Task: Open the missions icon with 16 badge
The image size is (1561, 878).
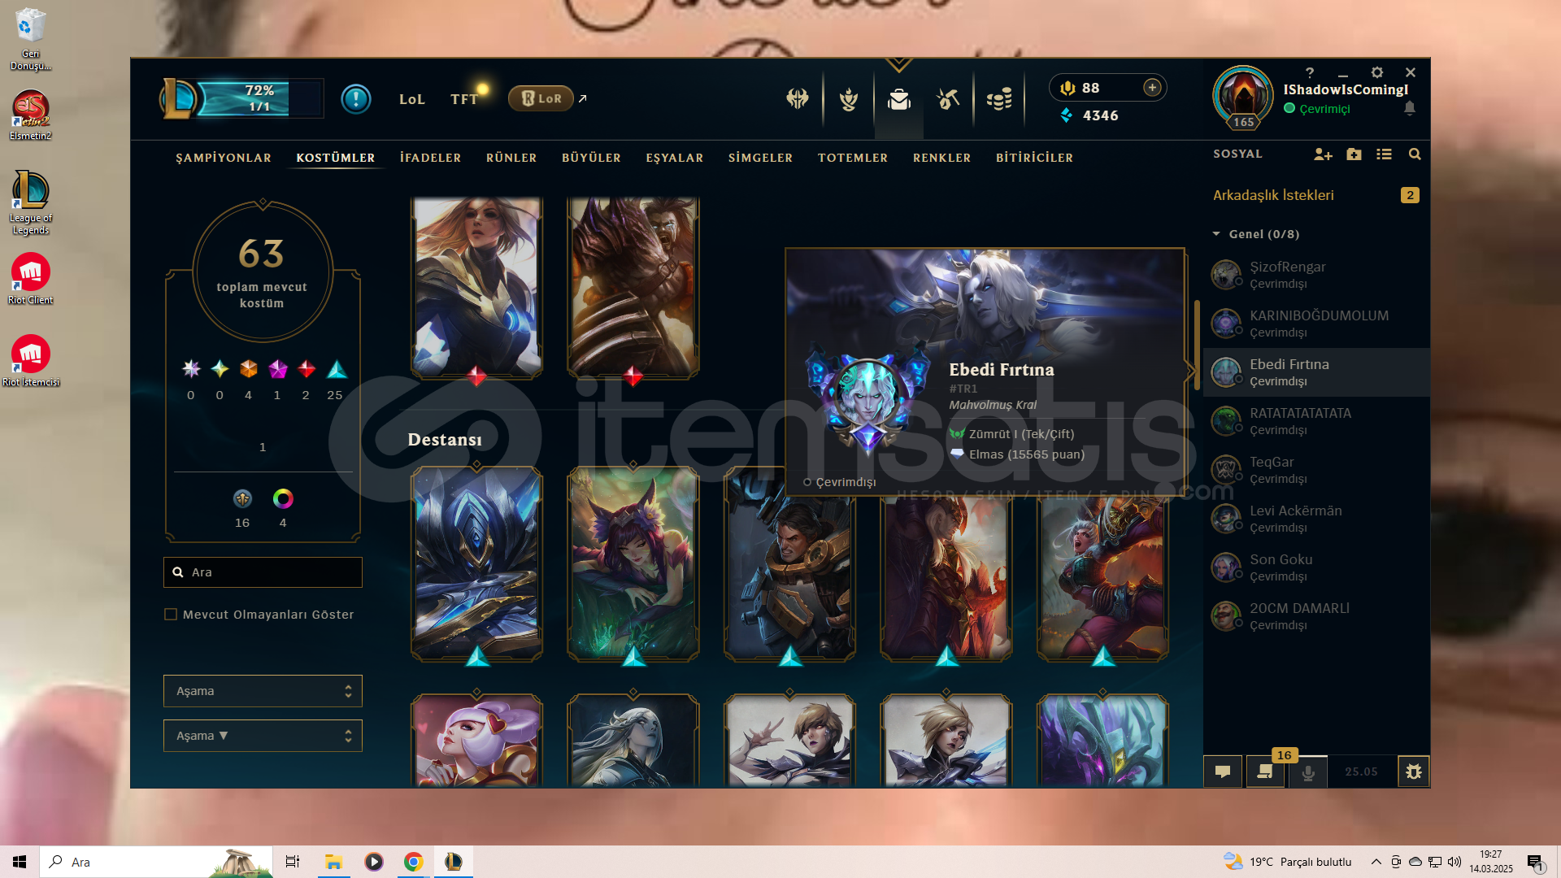Action: click(x=1265, y=772)
